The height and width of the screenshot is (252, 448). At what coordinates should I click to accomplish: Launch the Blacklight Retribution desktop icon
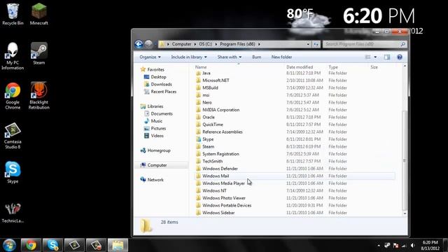(39, 96)
